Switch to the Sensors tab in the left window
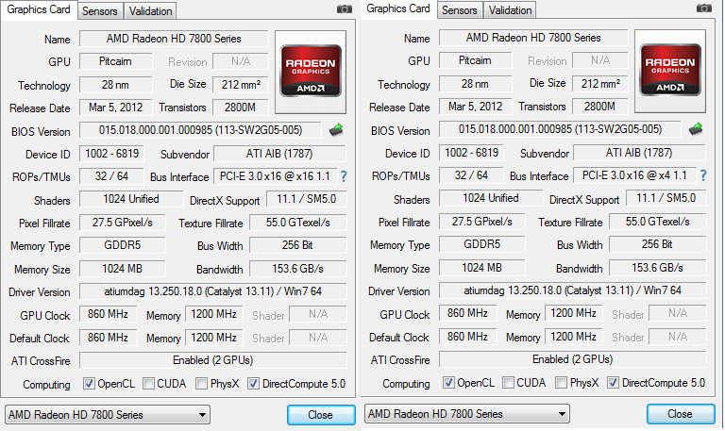725x431 pixels. (100, 11)
